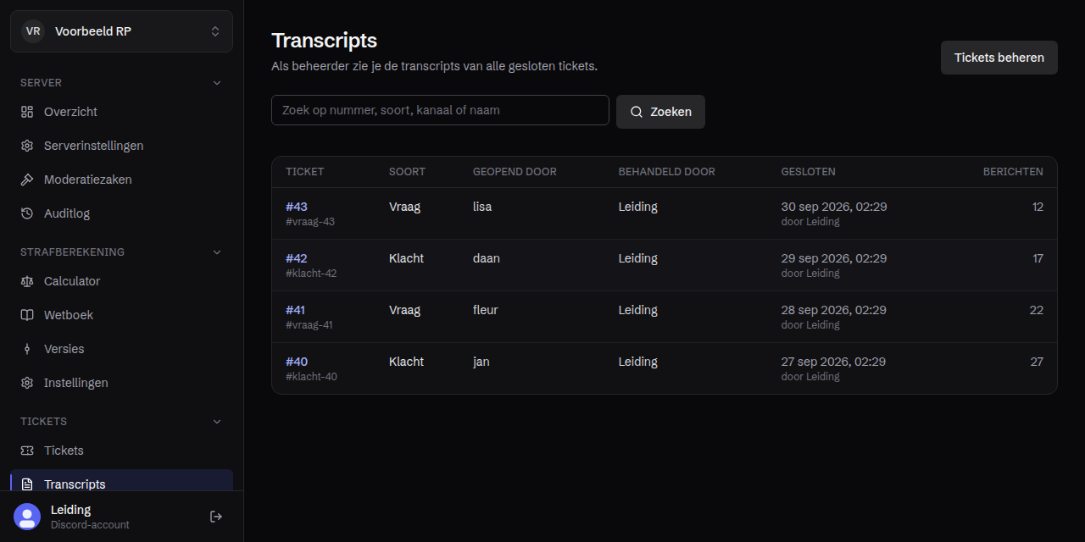Open the Wetboek page
Image resolution: width=1085 pixels, height=542 pixels.
(x=121, y=315)
